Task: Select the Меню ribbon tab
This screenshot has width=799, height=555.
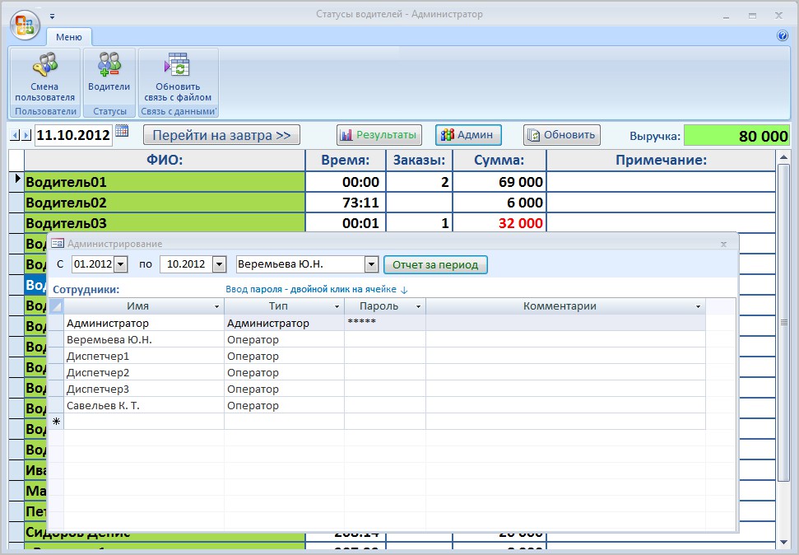Action: (x=69, y=37)
